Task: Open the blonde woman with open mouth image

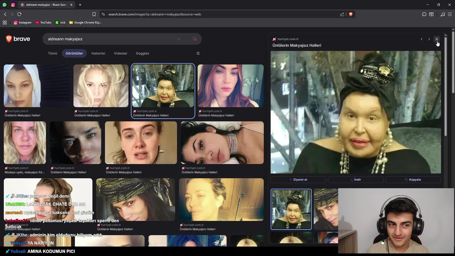Action: pos(141,143)
